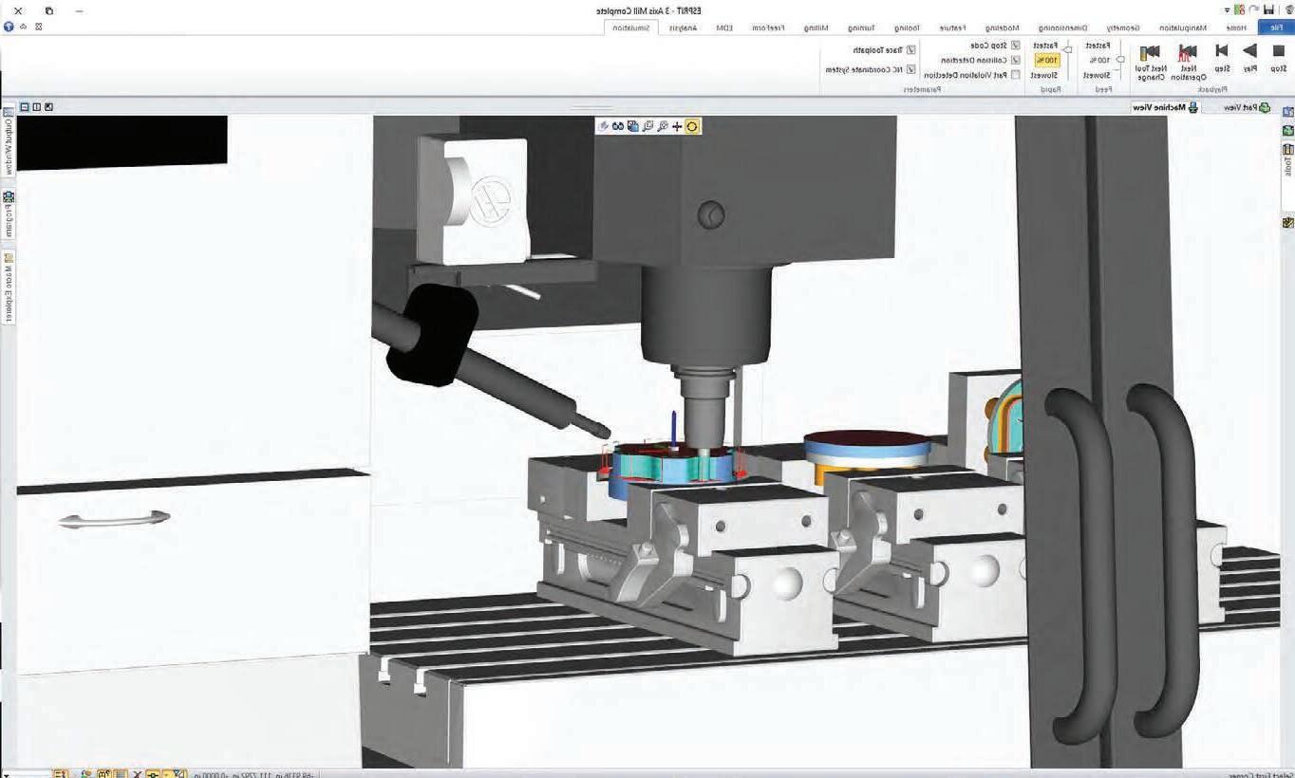1295x778 pixels.
Task: Click the Rapid speed slider handle
Action: coord(1068,49)
